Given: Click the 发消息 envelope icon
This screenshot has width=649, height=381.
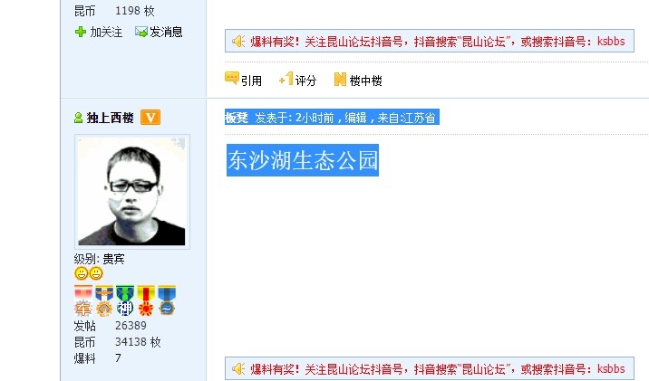Looking at the screenshot, I should pyautogui.click(x=141, y=32).
